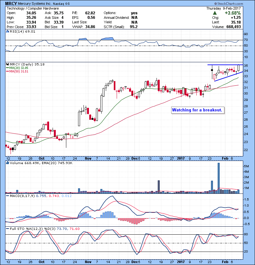Click the RSI indicator icon beside RSI(14)
The width and height of the screenshot is (255, 265).
pyautogui.click(x=7, y=31)
